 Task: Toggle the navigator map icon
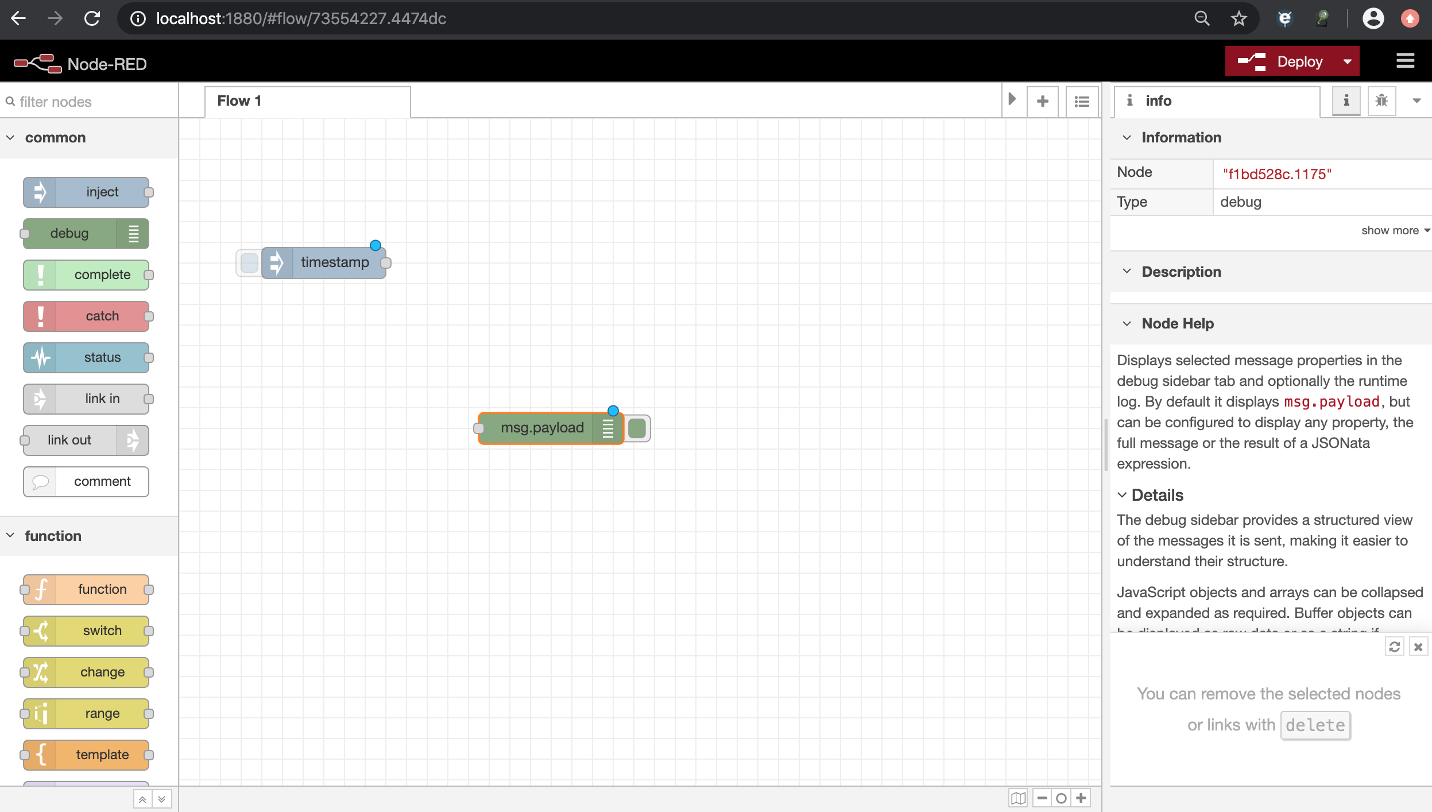[x=1018, y=798]
